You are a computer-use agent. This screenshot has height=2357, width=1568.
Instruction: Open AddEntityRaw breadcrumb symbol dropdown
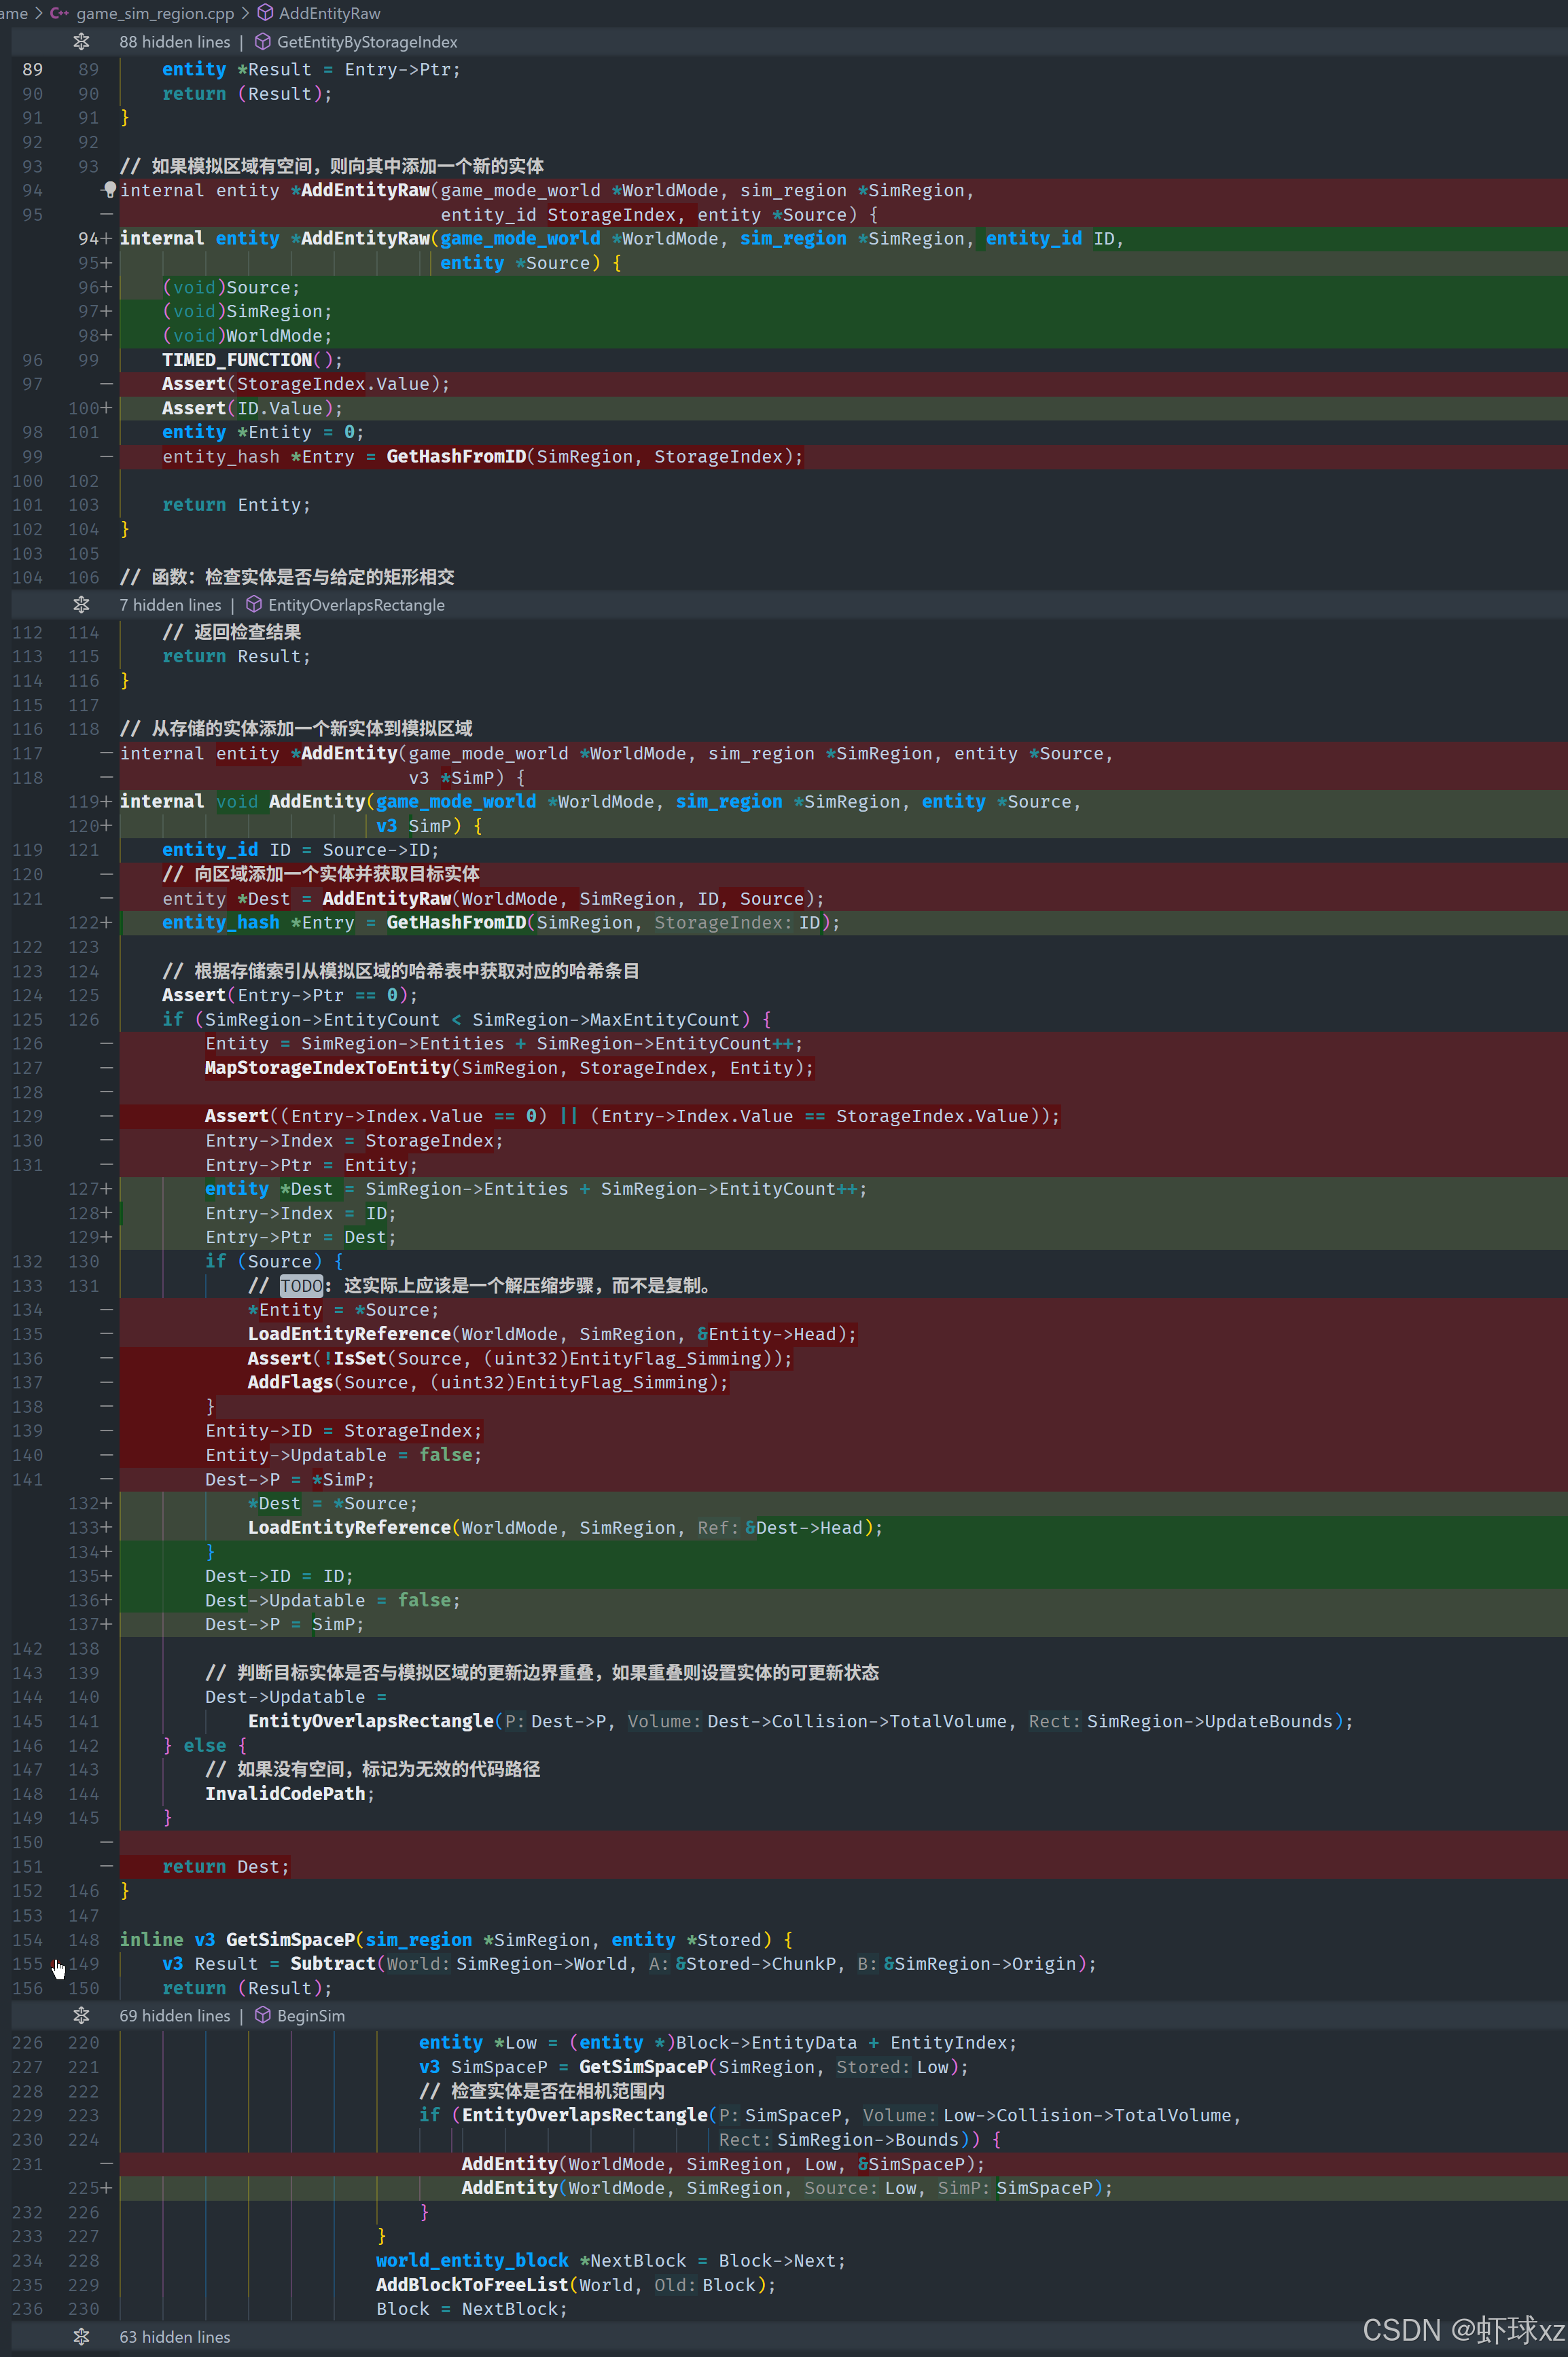click(329, 13)
